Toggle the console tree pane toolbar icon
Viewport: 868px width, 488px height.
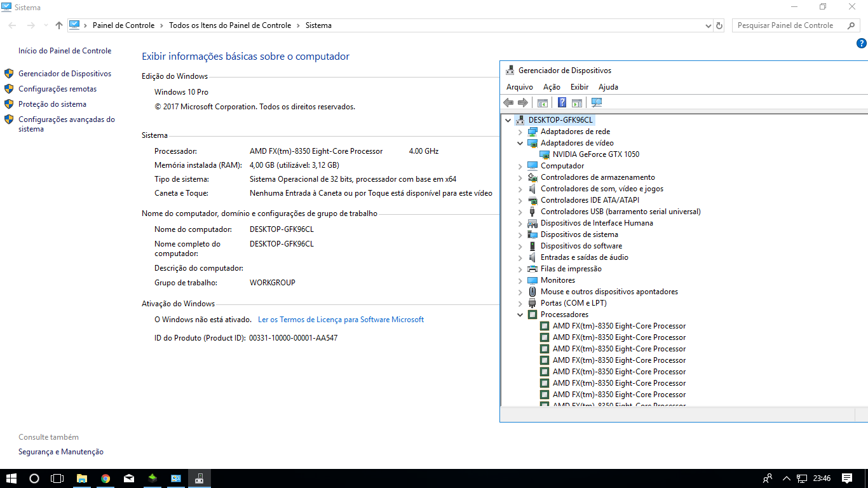(x=543, y=102)
